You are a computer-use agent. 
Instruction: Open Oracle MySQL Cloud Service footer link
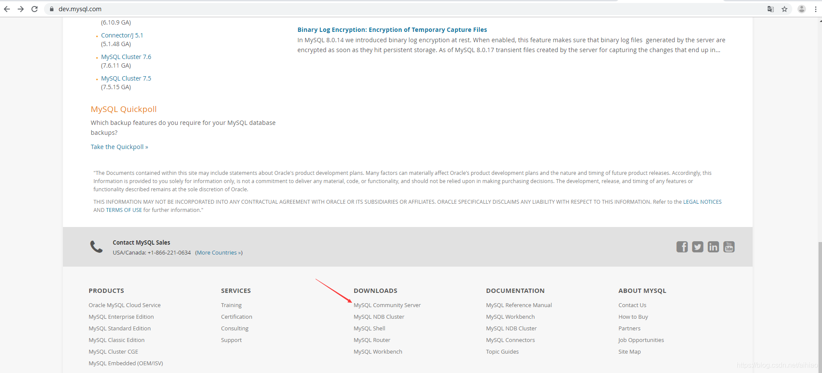tap(125, 305)
